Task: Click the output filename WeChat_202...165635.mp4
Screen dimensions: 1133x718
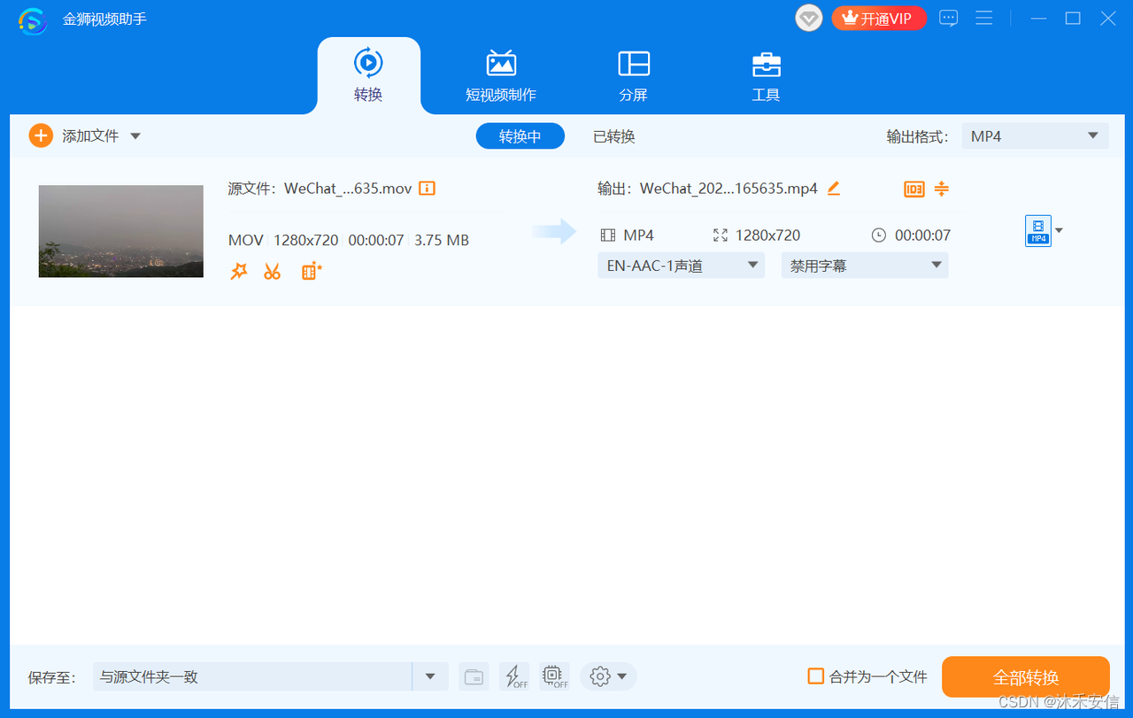Action: [728, 189]
